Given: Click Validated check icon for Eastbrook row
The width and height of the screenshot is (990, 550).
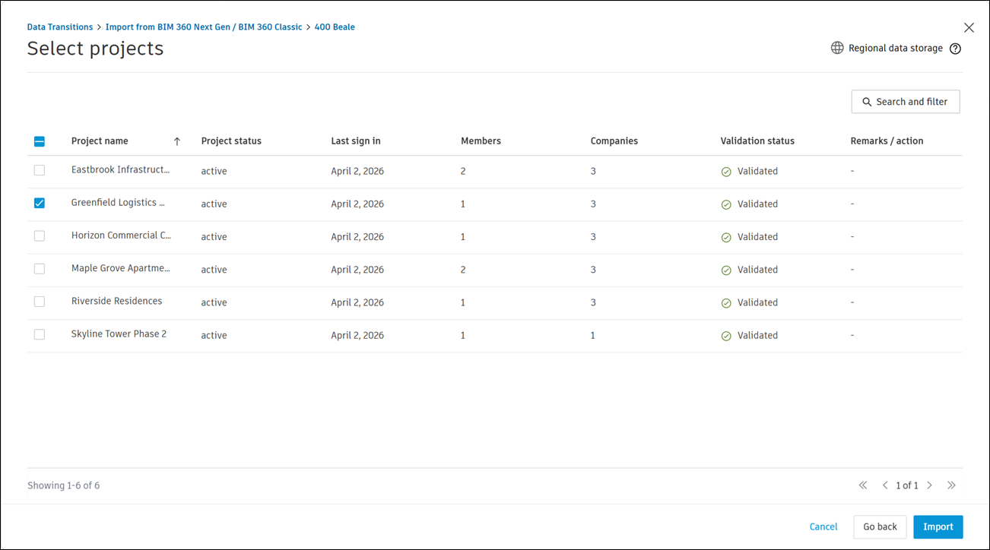Looking at the screenshot, I should (726, 172).
